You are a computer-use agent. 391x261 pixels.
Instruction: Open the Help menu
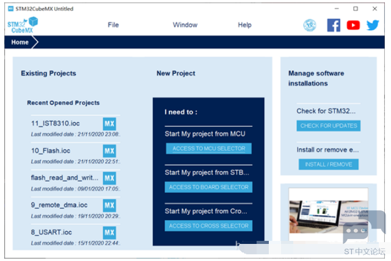[244, 25]
